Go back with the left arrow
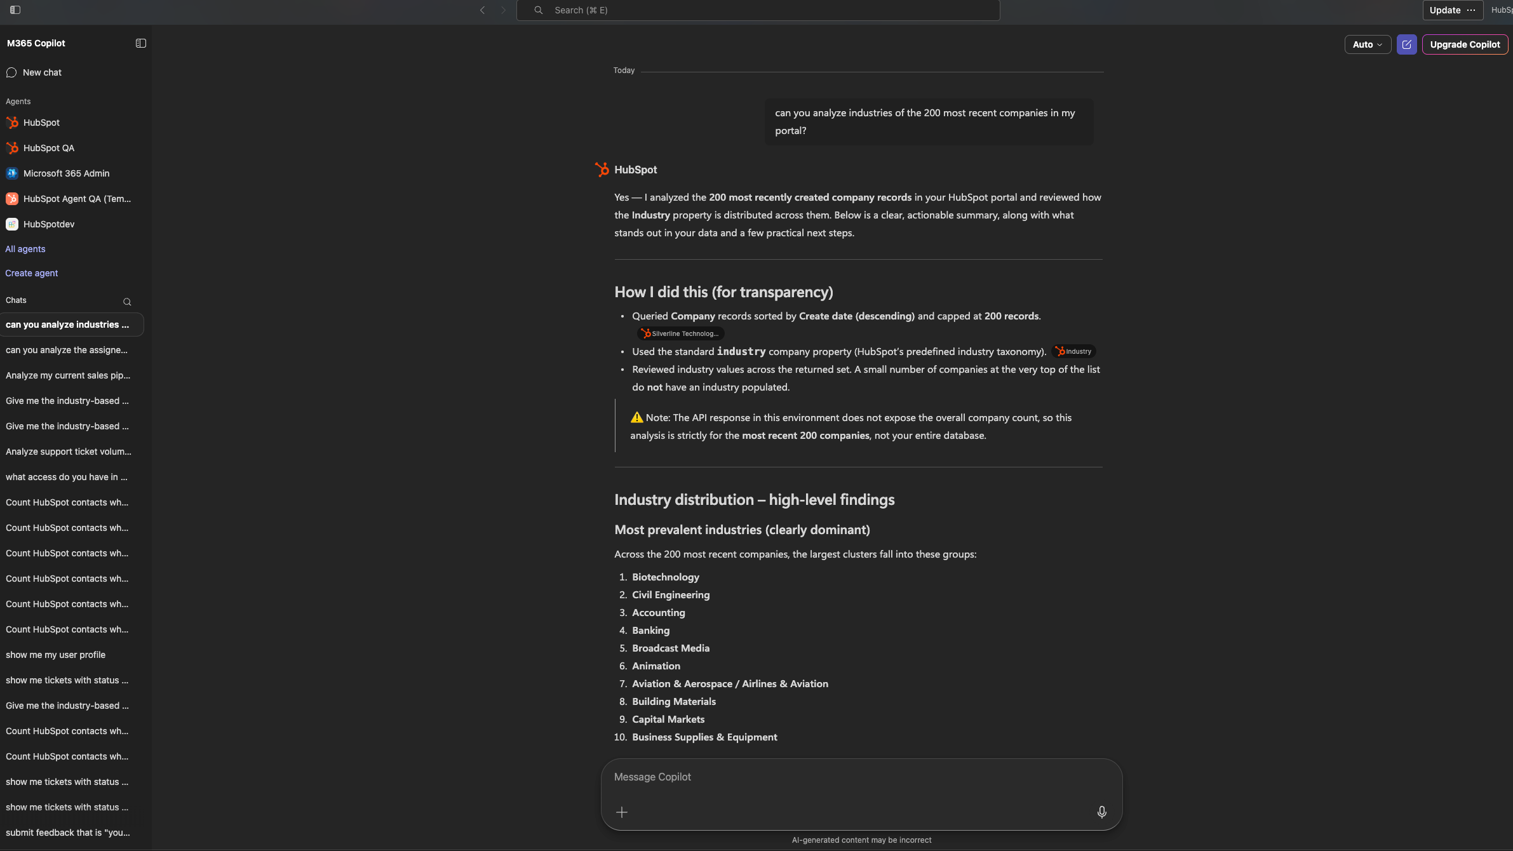Viewport: 1513px width, 851px height. 483,10
